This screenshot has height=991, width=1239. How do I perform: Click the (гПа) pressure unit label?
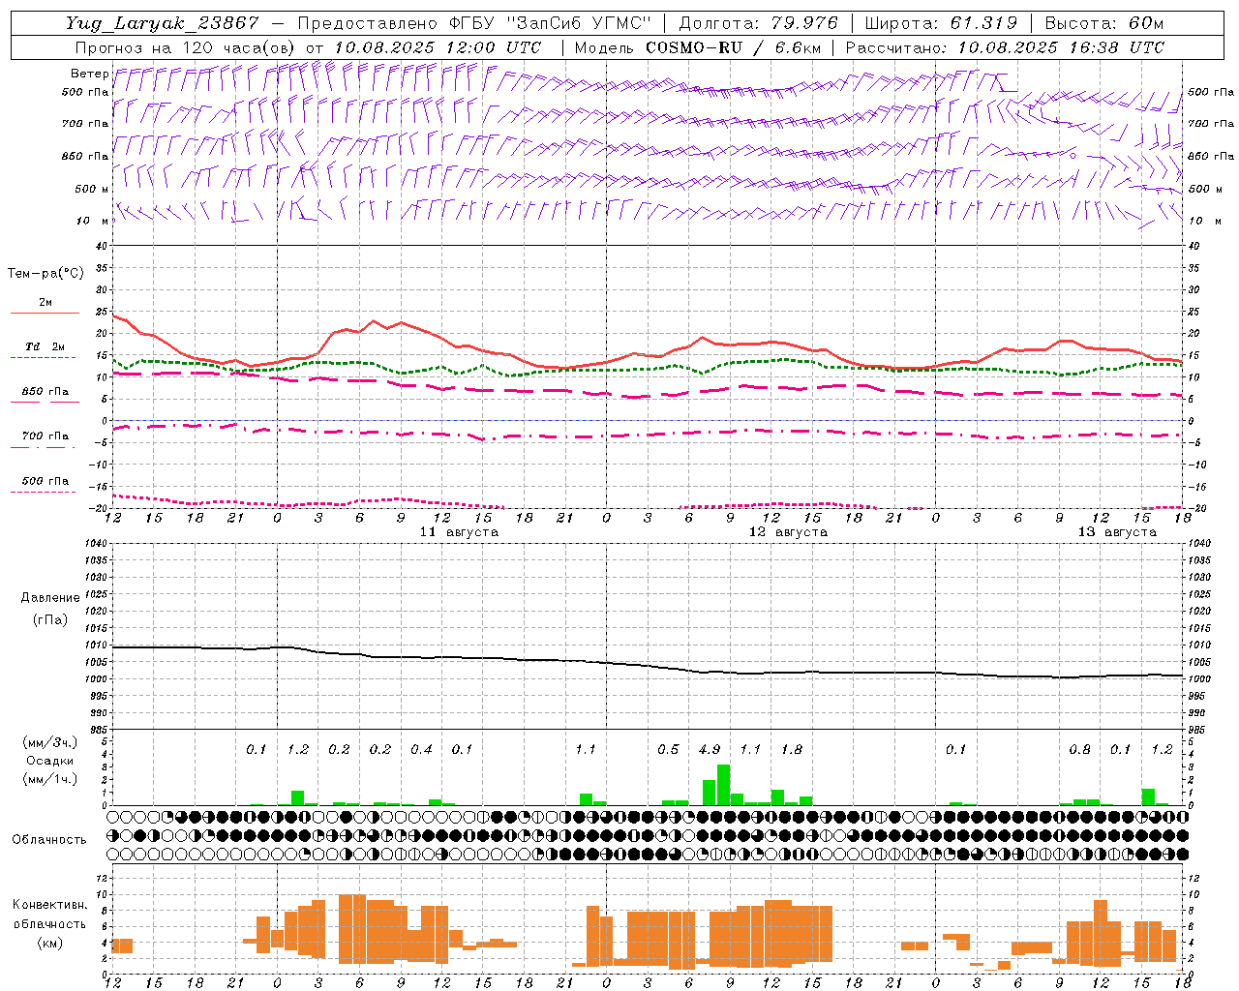49,620
